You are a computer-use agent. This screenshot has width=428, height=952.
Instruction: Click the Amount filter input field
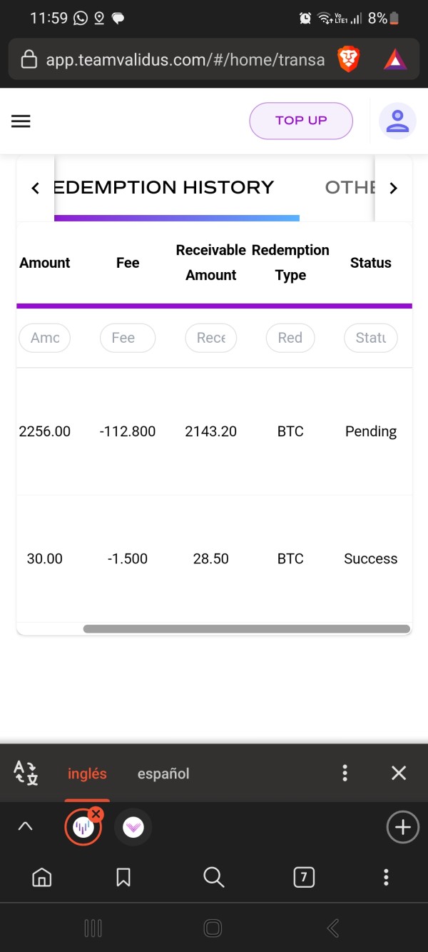point(44,338)
